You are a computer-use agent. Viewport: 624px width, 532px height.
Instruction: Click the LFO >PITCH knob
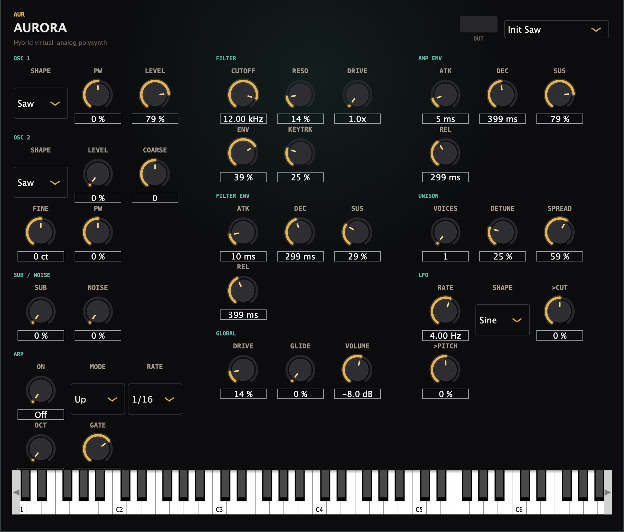[446, 369]
